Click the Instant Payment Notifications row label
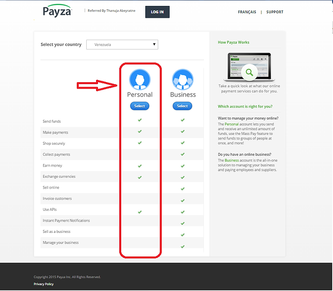 (x=67, y=221)
